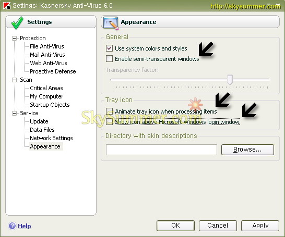The height and width of the screenshot is (237, 285).
Task: Click the green checkmark Settings icon
Action: pyautogui.click(x=17, y=23)
